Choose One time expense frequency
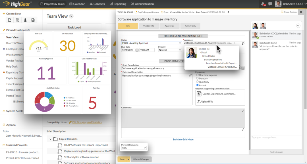The height and width of the screenshot is (164, 307). [198, 75]
